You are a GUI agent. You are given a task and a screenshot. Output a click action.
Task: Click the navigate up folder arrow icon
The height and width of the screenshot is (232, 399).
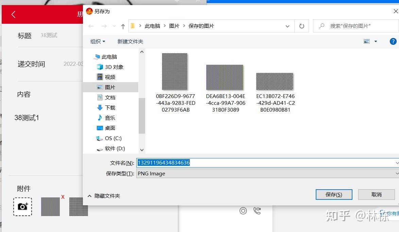tap(123, 26)
